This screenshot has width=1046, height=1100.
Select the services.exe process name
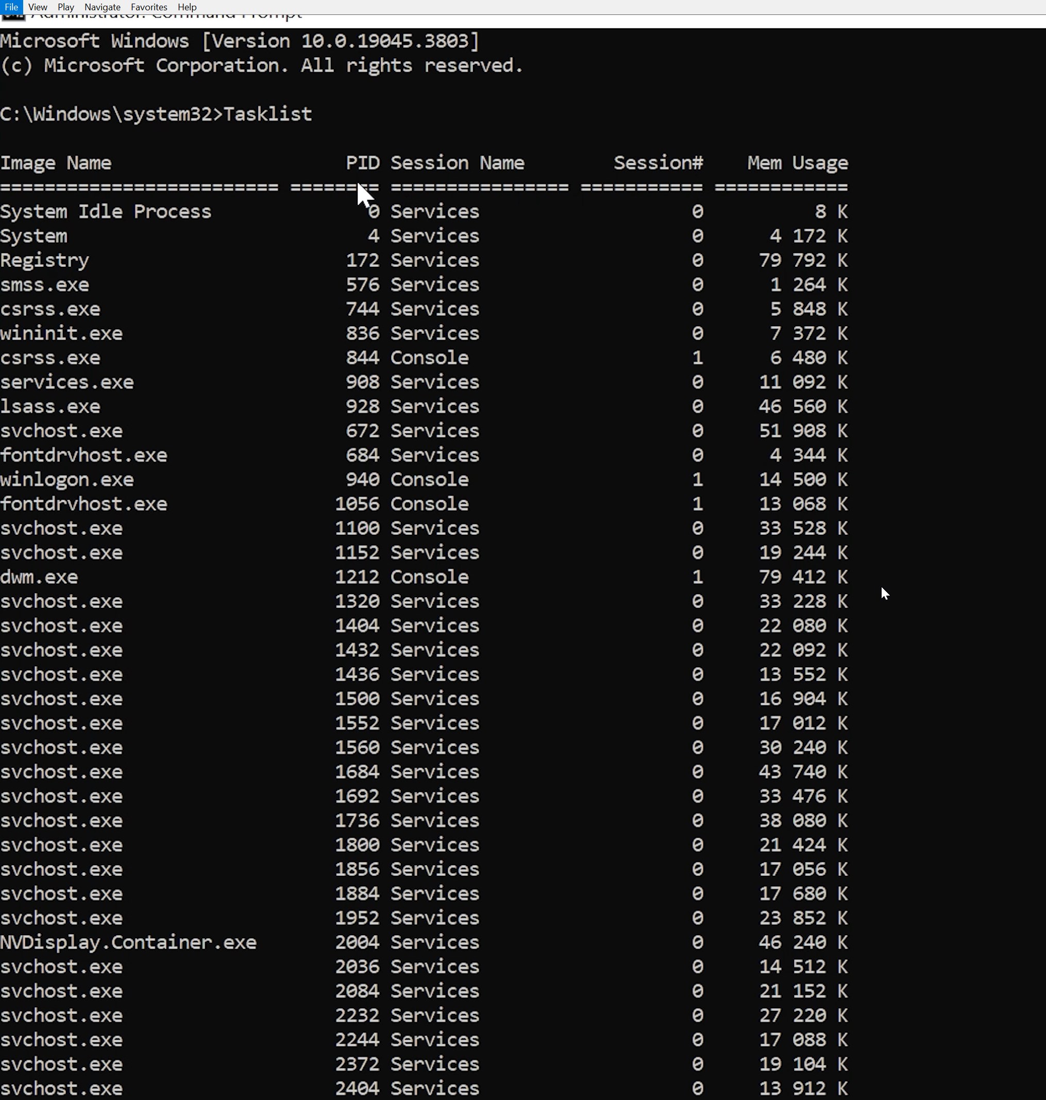[67, 382]
